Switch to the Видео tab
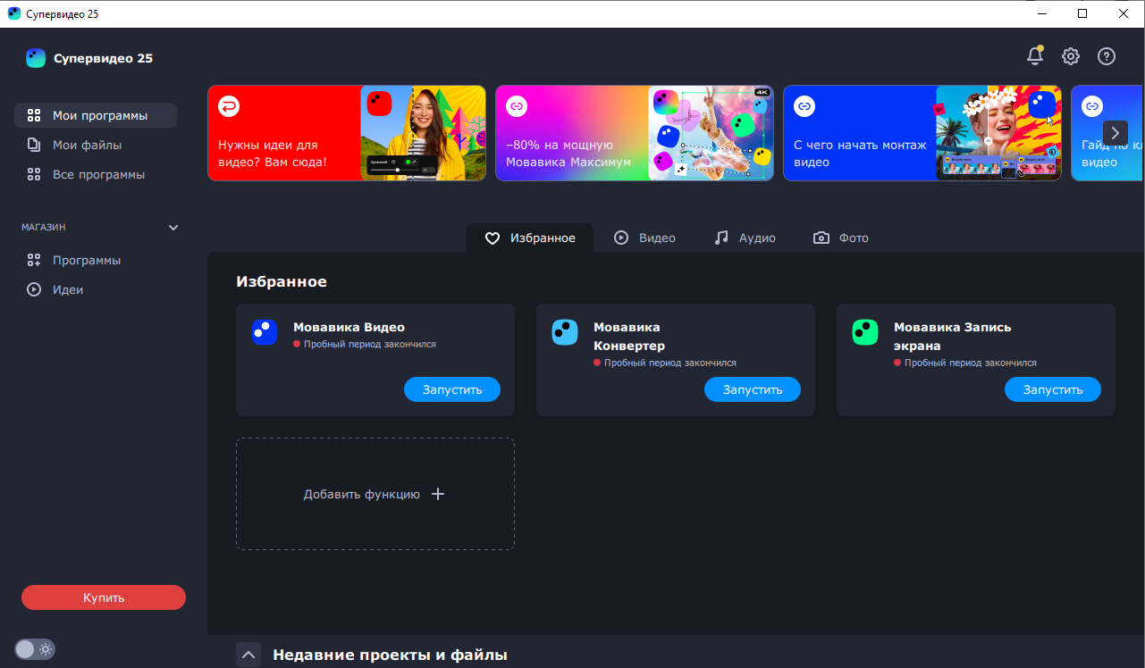 (x=644, y=238)
